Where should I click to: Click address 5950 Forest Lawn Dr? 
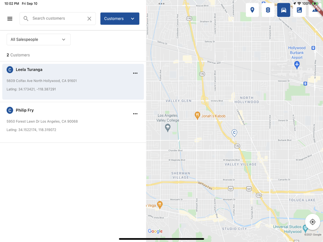click(x=42, y=121)
